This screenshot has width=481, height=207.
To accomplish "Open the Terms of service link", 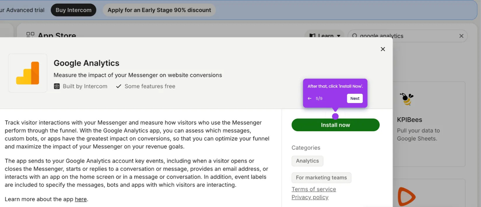I will pos(314,189).
